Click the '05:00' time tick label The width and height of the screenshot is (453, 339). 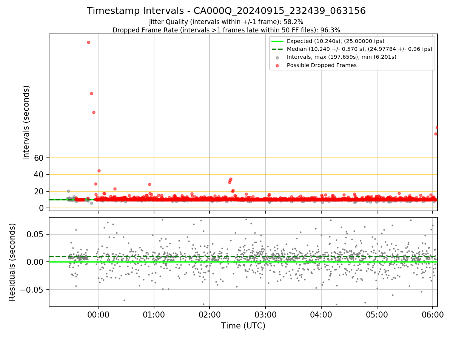tap(377, 315)
